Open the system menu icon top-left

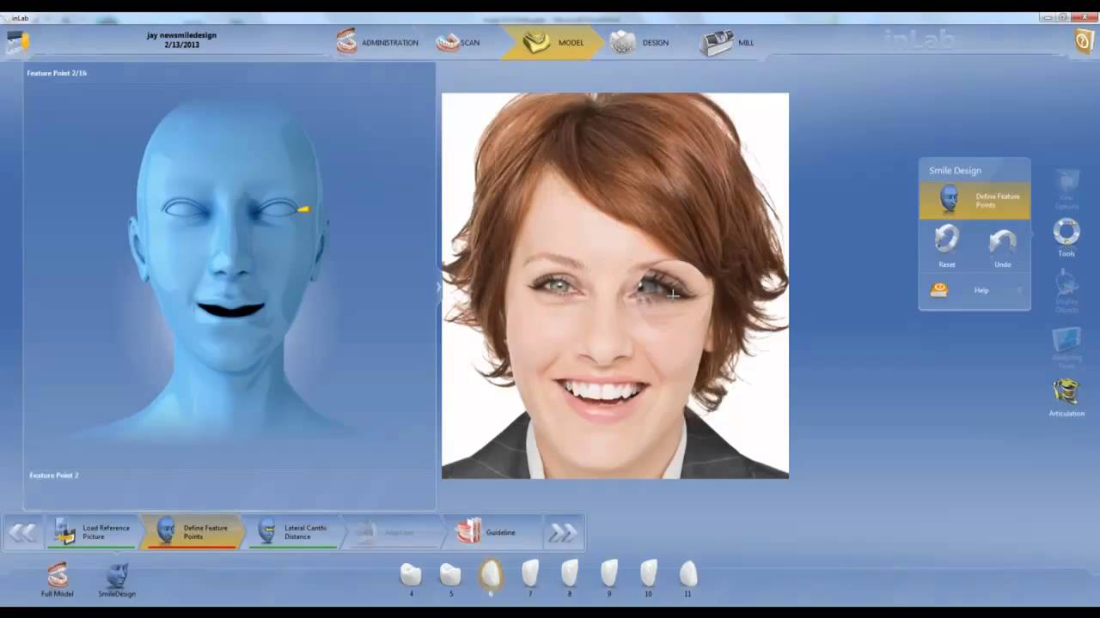point(17,41)
